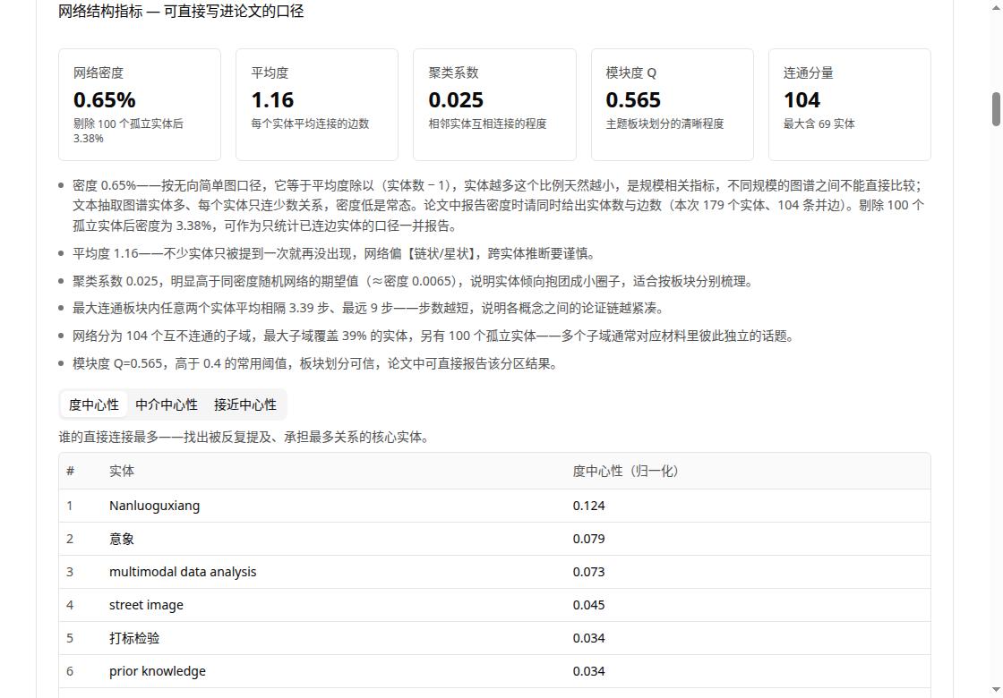The image size is (1003, 698).
Task: Click the 实体 column header
Action: 122,471
